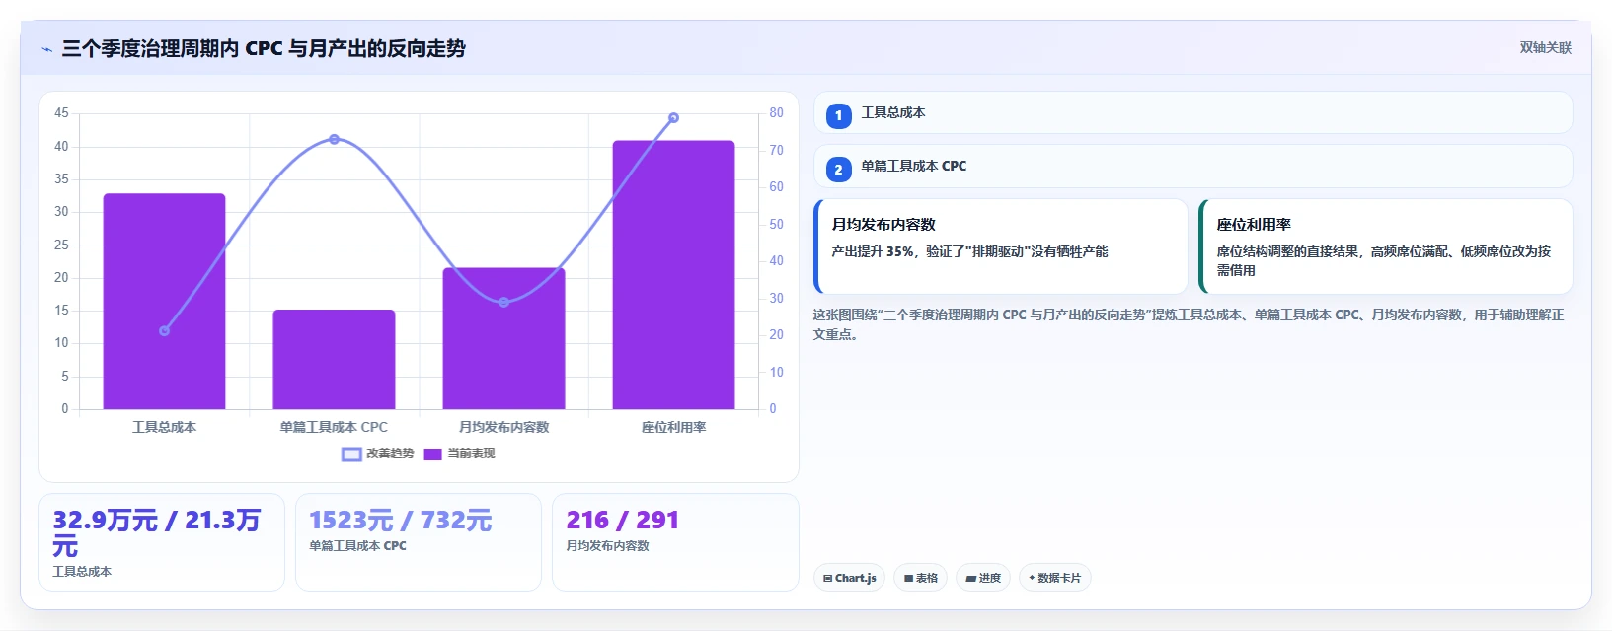Open the 座位利用率 info card
The height and width of the screenshot is (631, 1612).
(1385, 246)
